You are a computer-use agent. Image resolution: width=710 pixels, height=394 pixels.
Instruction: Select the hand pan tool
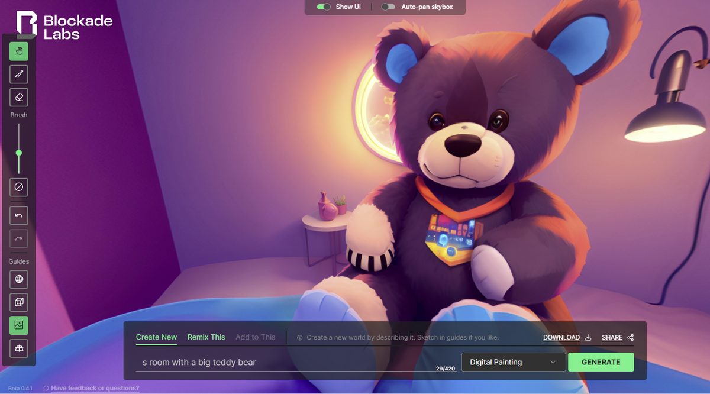pyautogui.click(x=19, y=51)
